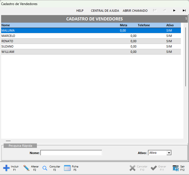Go to next record arrow
This screenshot has width=189, height=175.
(174, 11)
